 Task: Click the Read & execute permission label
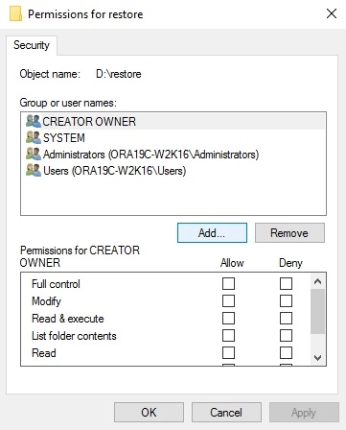pyautogui.click(x=68, y=319)
